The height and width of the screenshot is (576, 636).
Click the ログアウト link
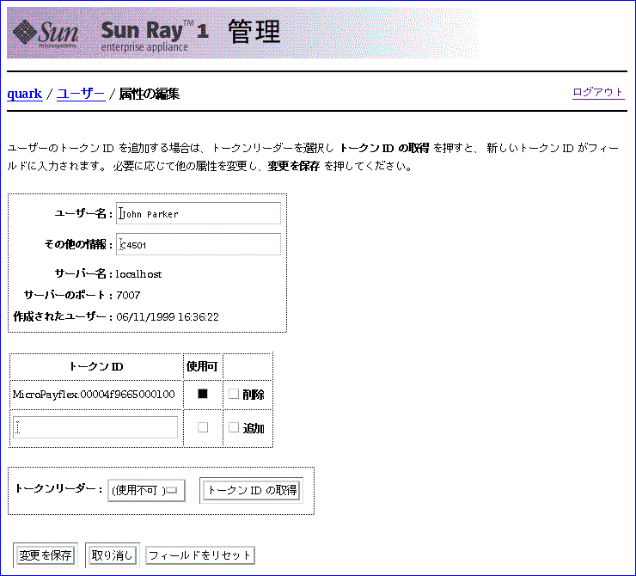[598, 93]
